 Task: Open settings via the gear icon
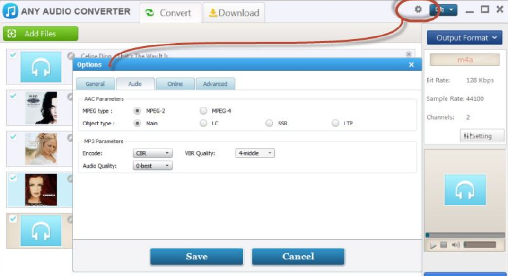[418, 9]
